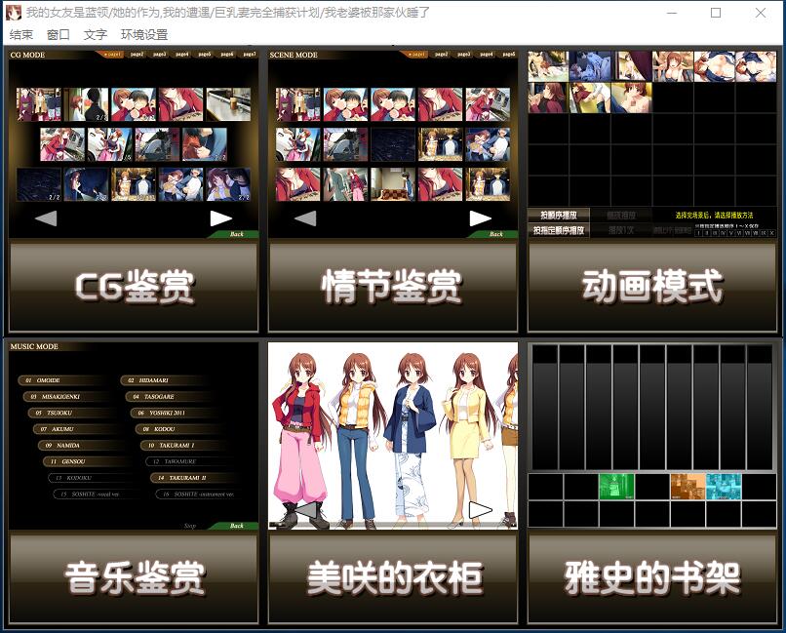Select the page4 tab in CG MODE

coord(182,54)
